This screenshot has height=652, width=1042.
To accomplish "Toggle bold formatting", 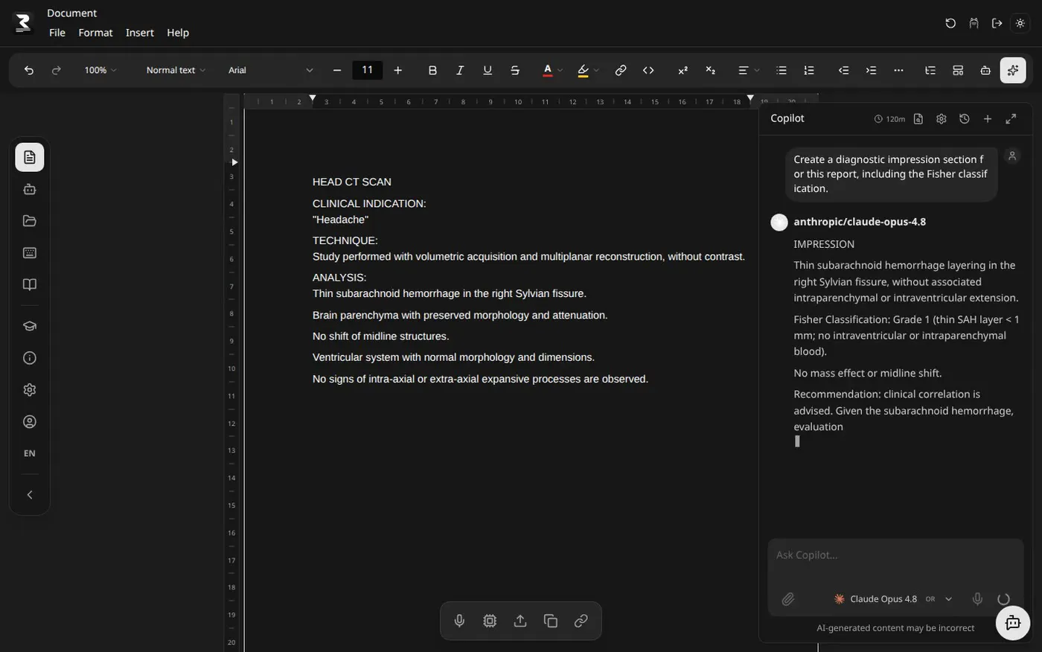I will [432, 70].
